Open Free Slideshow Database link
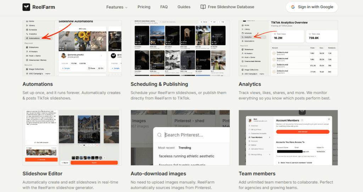Viewport: 363px width, 192px height. pos(231,7)
